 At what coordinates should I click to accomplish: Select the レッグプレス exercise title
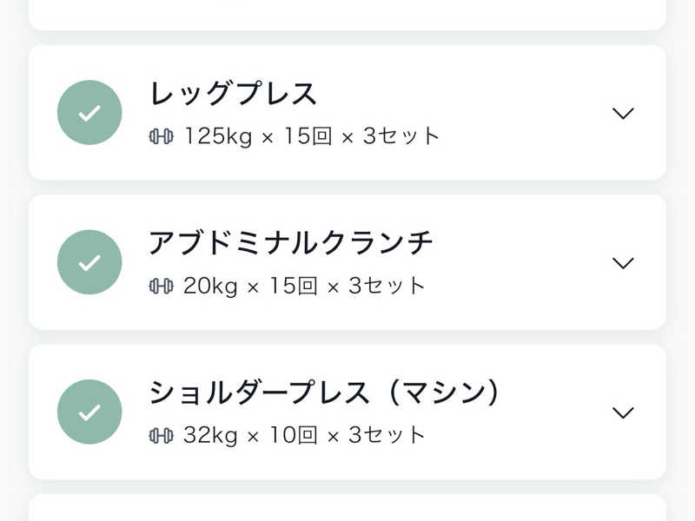point(234,94)
